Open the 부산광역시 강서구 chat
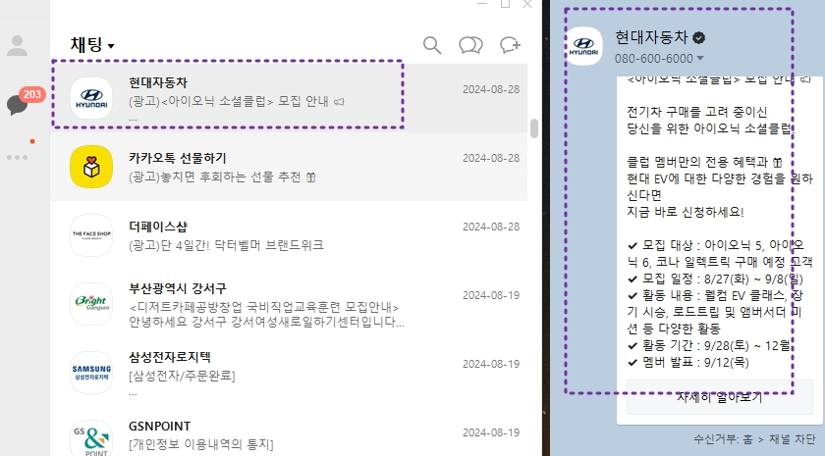The width and height of the screenshot is (825, 456). point(289,304)
